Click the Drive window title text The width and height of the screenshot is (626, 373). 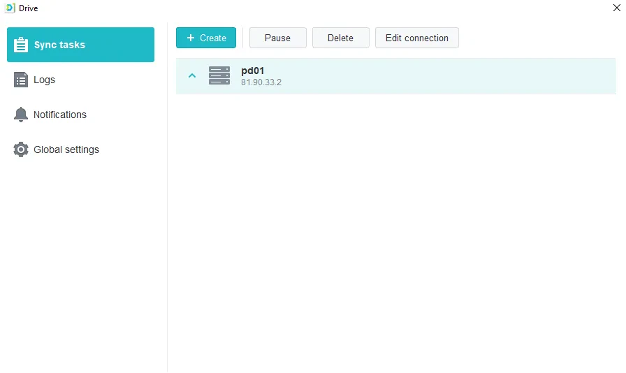point(29,8)
